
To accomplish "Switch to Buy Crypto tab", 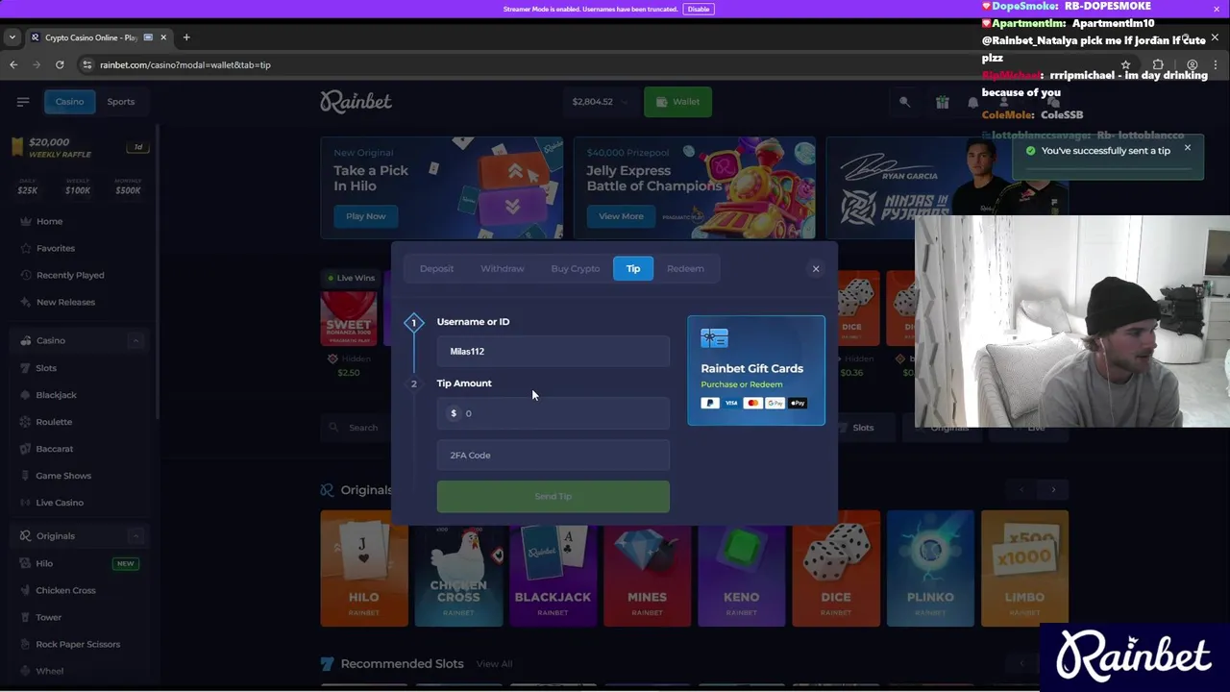I will pyautogui.click(x=576, y=269).
